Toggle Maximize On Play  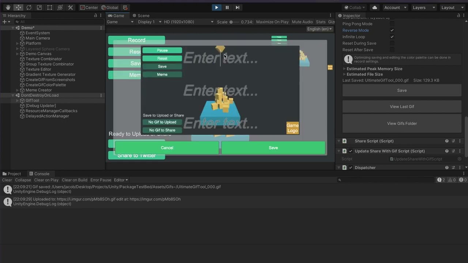coord(272,22)
